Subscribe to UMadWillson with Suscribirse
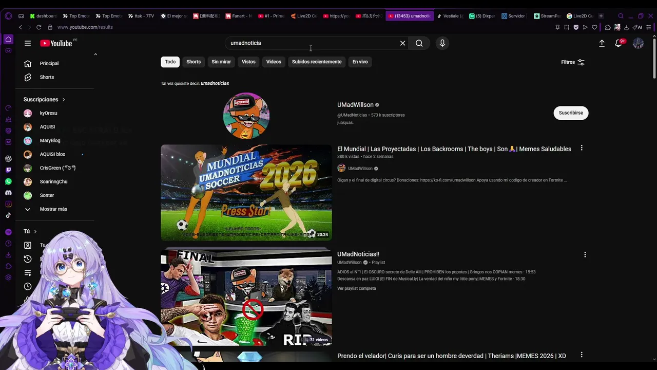 571,113
